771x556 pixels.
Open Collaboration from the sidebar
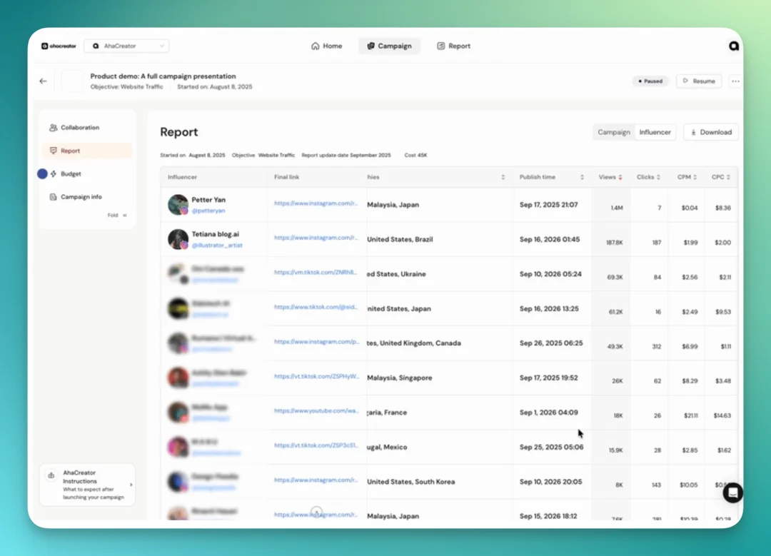(79, 128)
